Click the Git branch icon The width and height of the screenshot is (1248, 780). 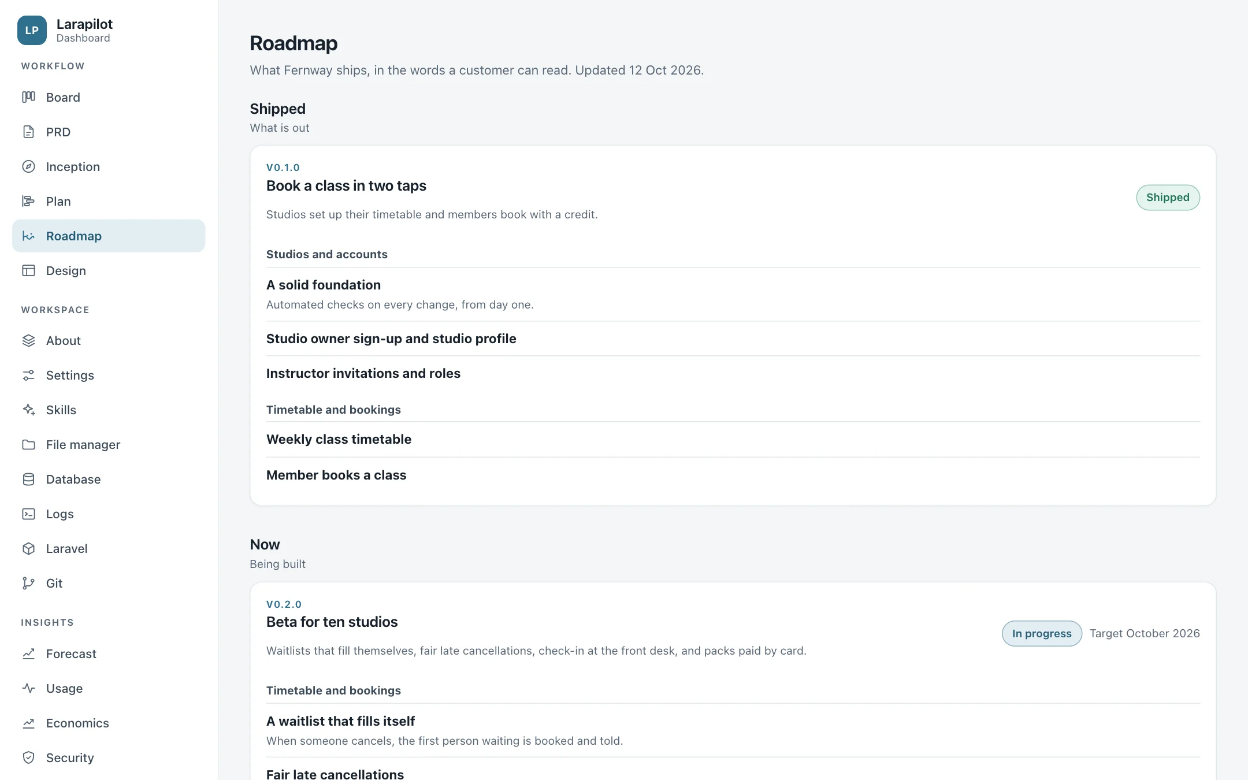tap(28, 583)
